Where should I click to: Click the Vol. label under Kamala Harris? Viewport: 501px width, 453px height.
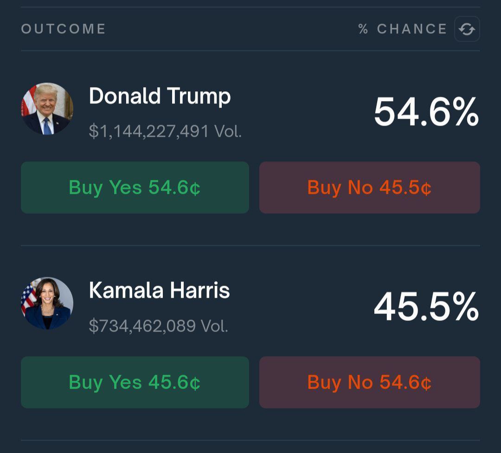coord(214,326)
